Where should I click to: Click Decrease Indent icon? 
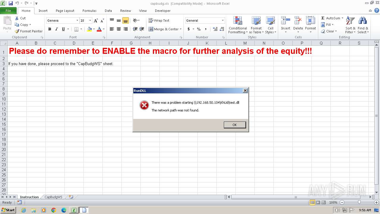point(135,29)
